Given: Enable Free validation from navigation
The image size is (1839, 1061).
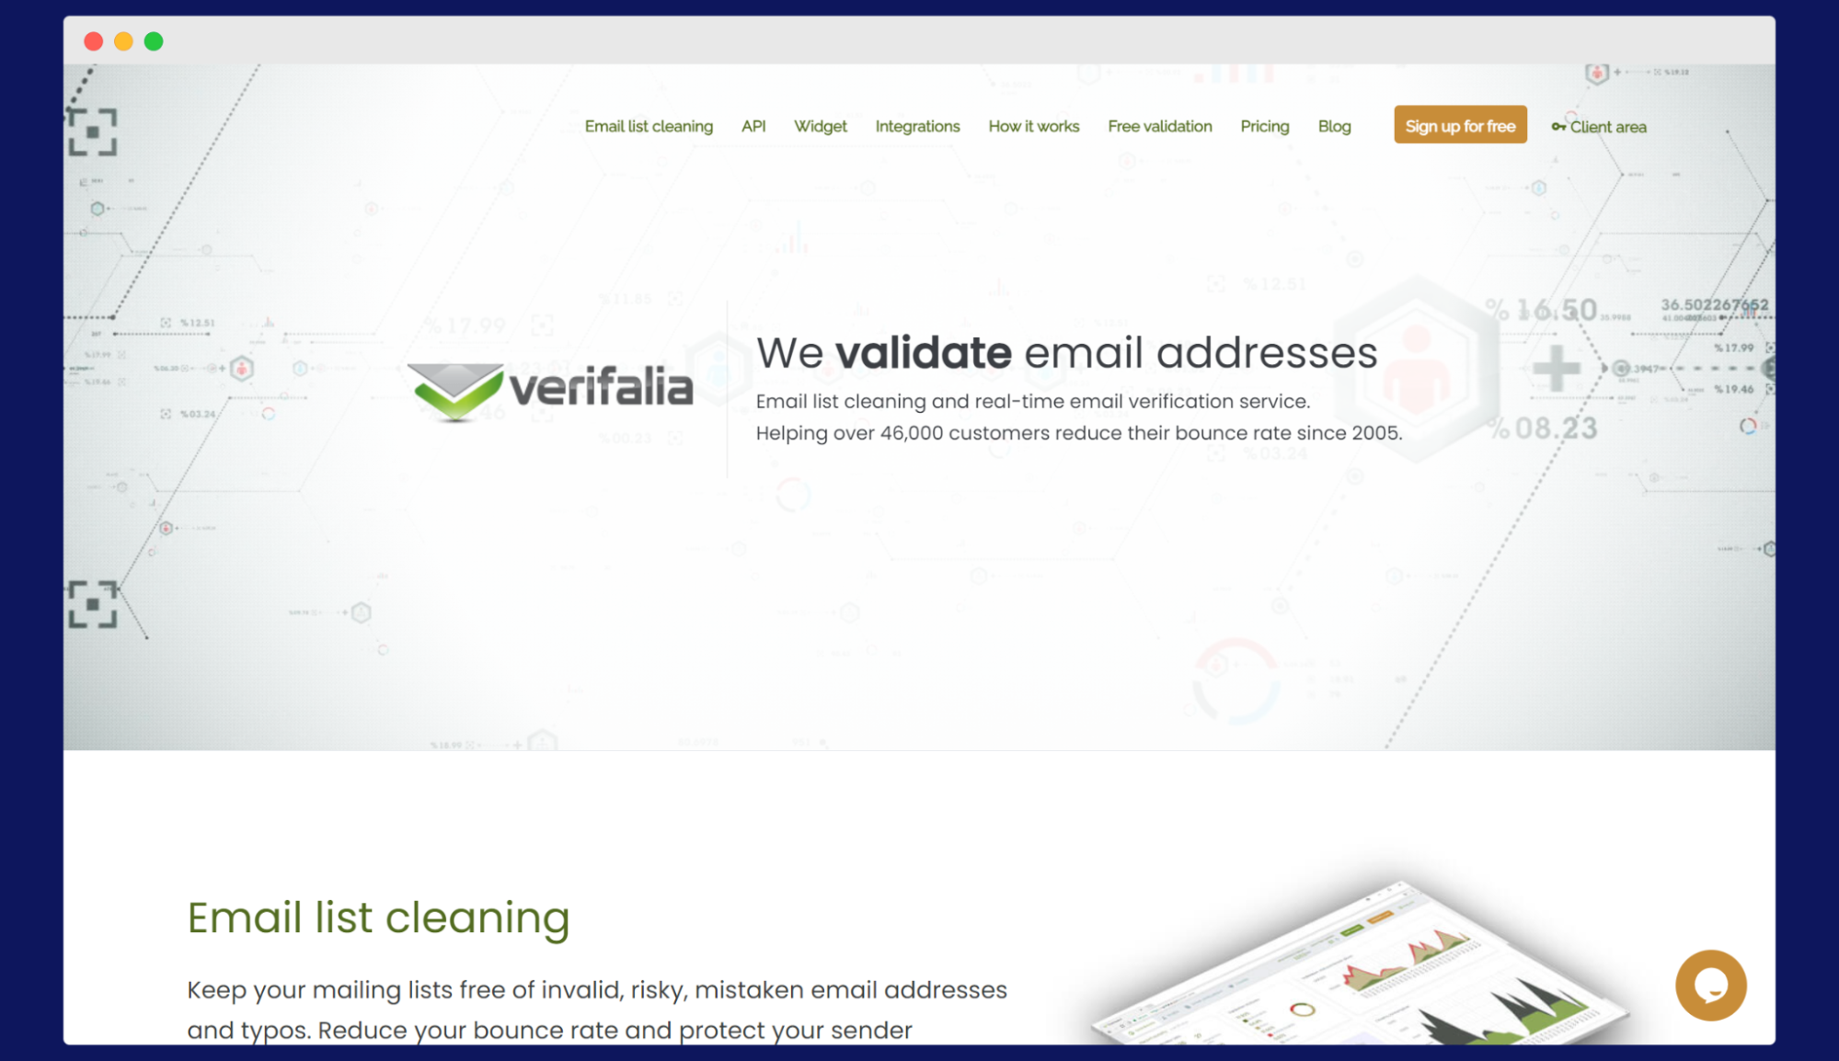Looking at the screenshot, I should (x=1157, y=125).
